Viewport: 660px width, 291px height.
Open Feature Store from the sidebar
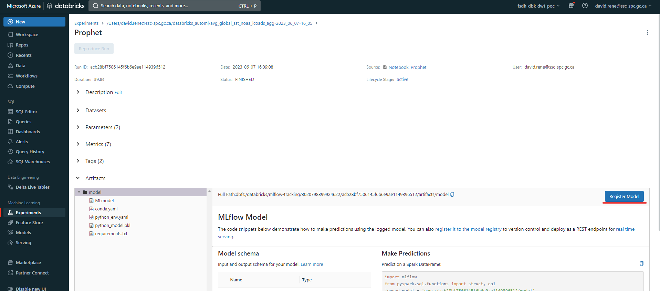coord(29,223)
